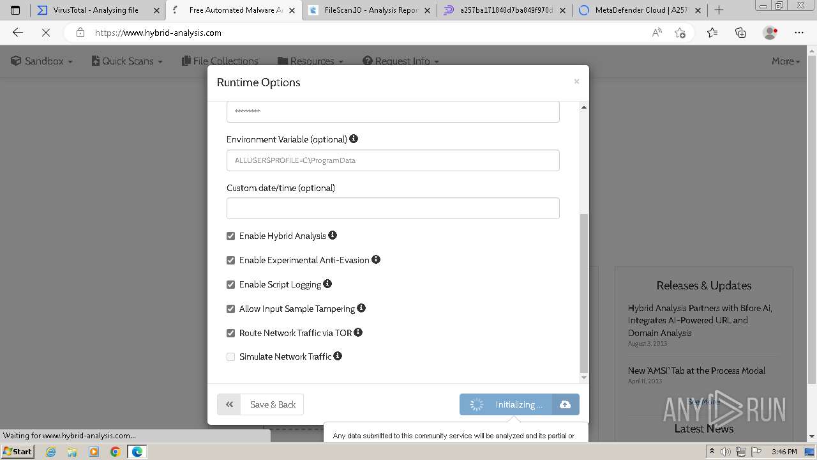Click Save & Back button

click(273, 404)
